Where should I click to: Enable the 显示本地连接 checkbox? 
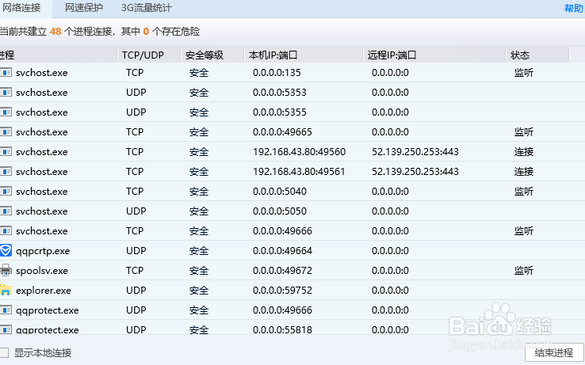(5, 352)
